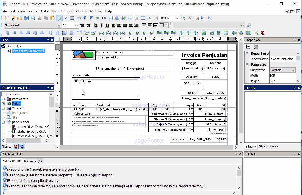The width and height of the screenshot is (302, 195).
Task: Select the ellipse drawing tool
Action: click(79, 18)
